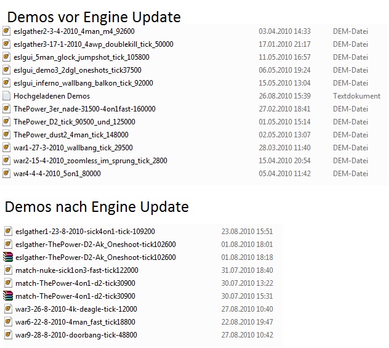This screenshot has height=348, width=389.
Task: Click war1-27-3-2010_wallbang_tick_29500 file name
Action: pyautogui.click(x=73, y=148)
